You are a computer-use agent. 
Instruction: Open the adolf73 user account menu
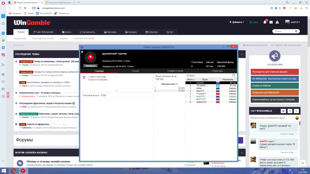tap(293, 22)
